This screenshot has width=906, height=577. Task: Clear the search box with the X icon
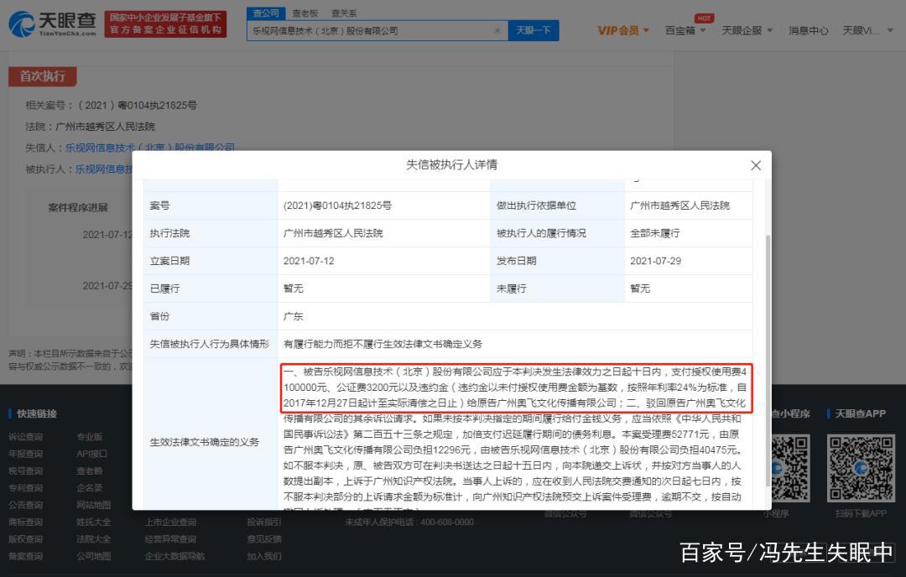click(x=498, y=29)
